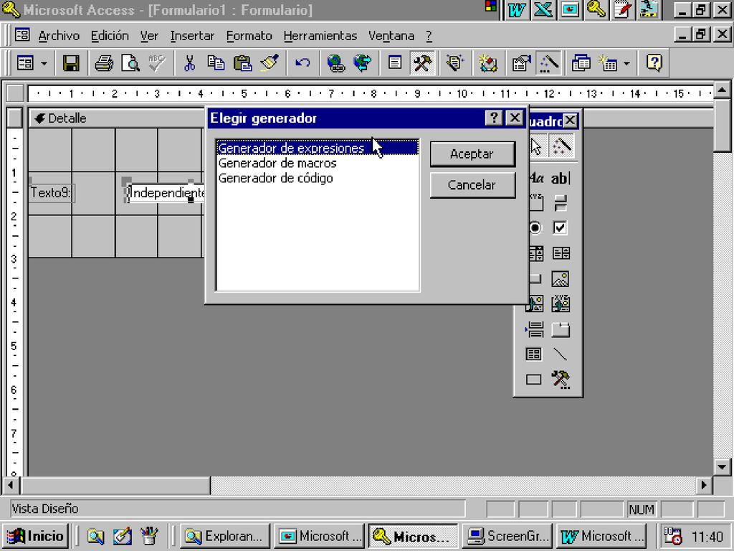The height and width of the screenshot is (551, 734).
Task: Click the dialog's question-mark help button
Action: (x=494, y=118)
